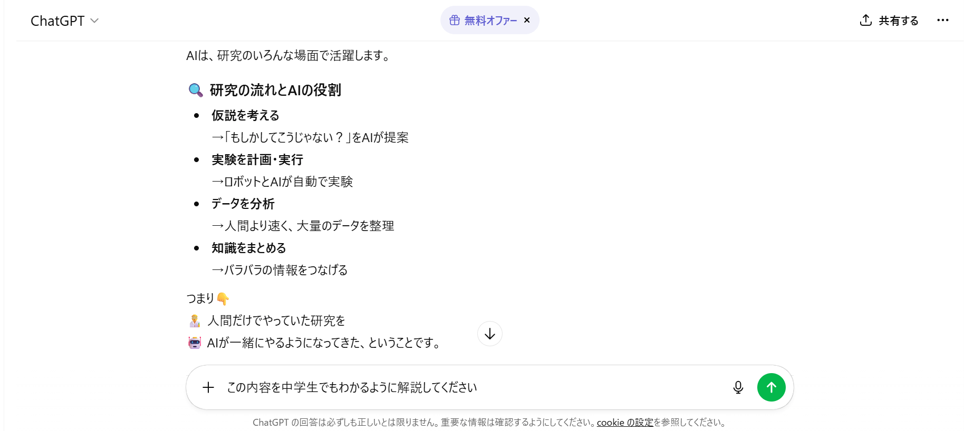Send the message with green arrow button
This screenshot has width=964, height=431.
pyautogui.click(x=771, y=387)
